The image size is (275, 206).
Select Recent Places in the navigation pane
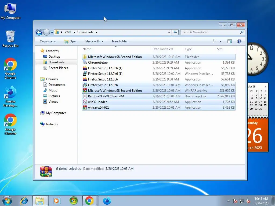(x=58, y=68)
